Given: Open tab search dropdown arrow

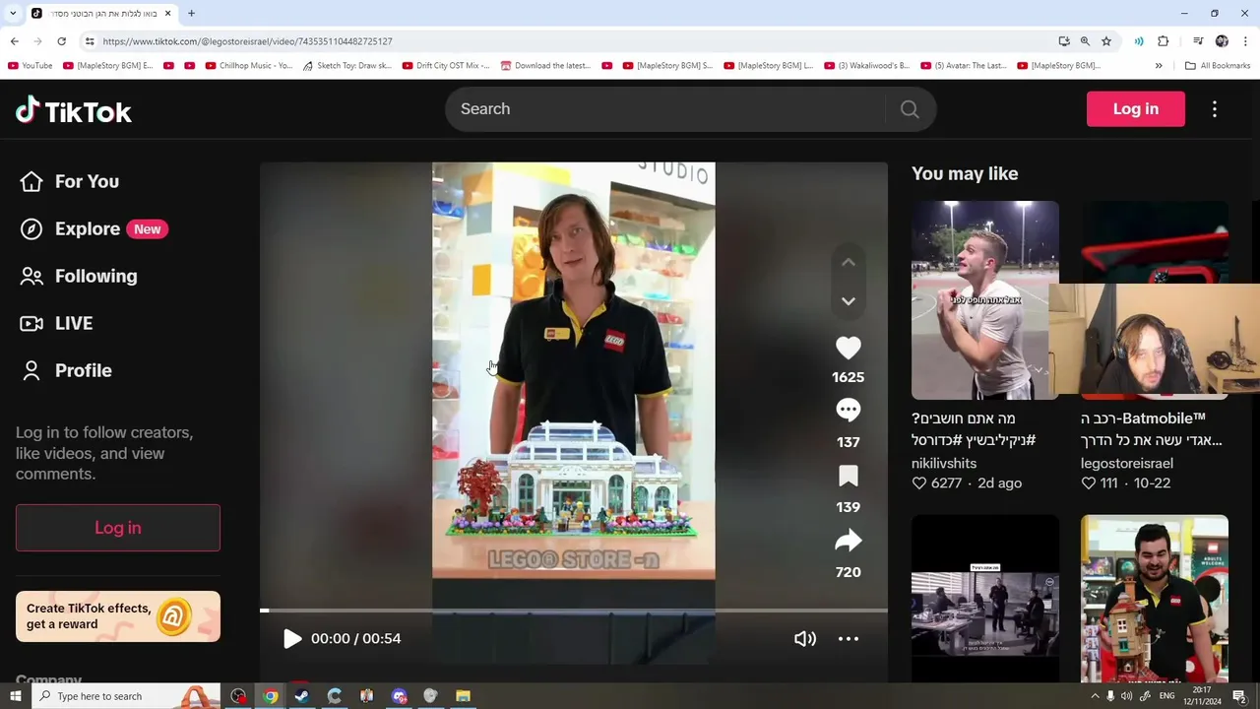Looking at the screenshot, I should 13,13.
